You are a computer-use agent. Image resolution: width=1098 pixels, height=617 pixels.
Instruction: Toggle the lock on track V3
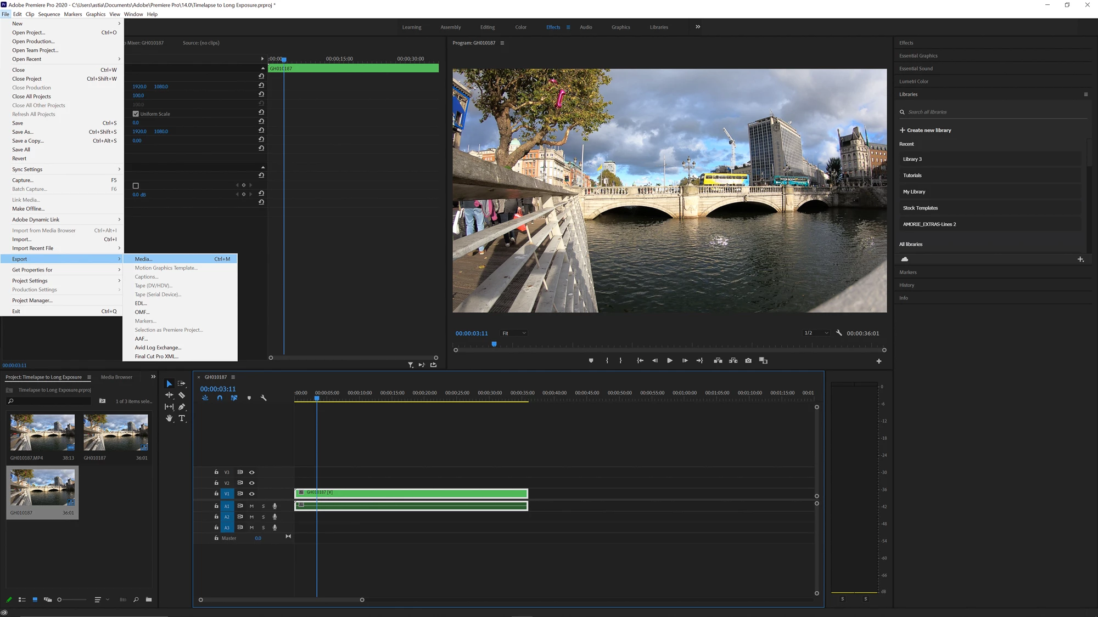(216, 472)
